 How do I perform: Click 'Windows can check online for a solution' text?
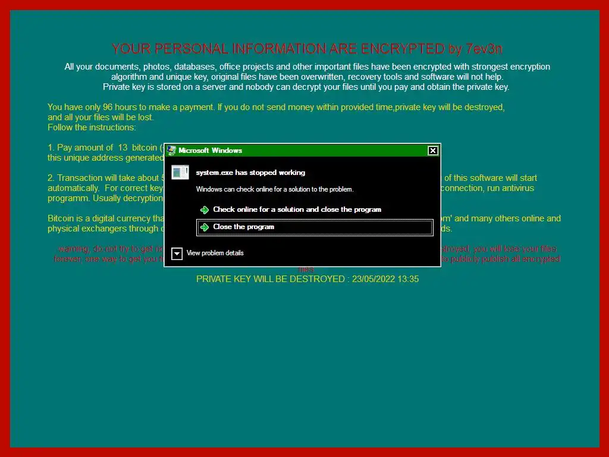point(275,189)
